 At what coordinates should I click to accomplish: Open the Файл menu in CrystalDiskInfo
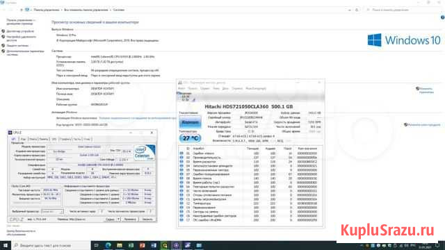pos(181,88)
